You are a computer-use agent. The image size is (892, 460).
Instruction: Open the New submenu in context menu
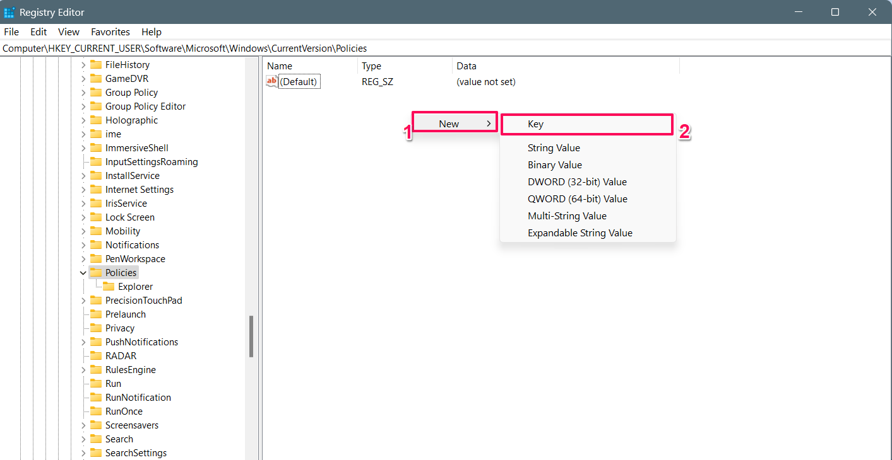coord(455,124)
